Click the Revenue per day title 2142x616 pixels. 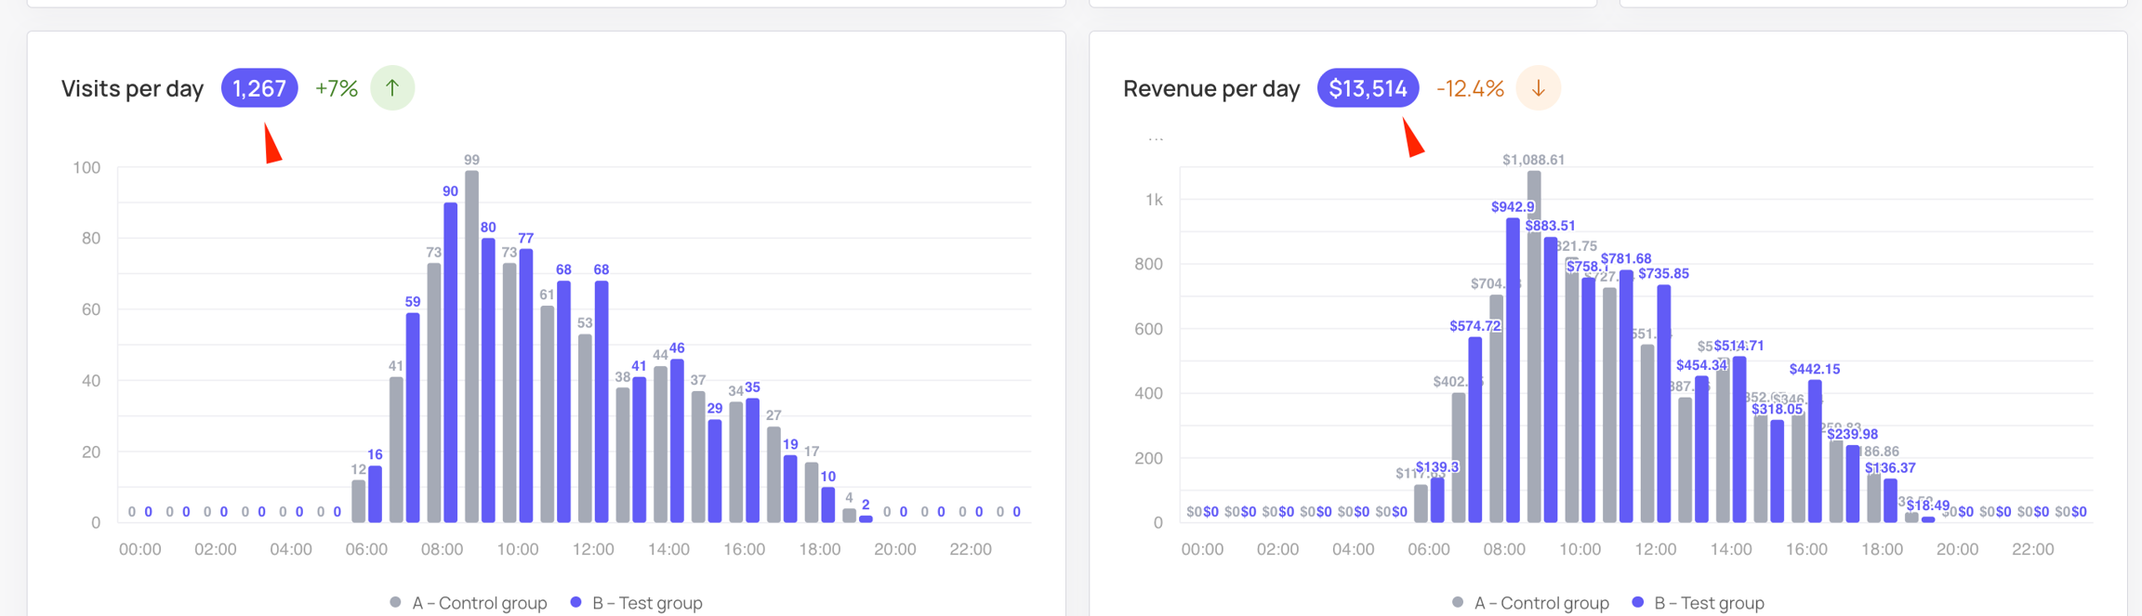pyautogui.click(x=1211, y=88)
